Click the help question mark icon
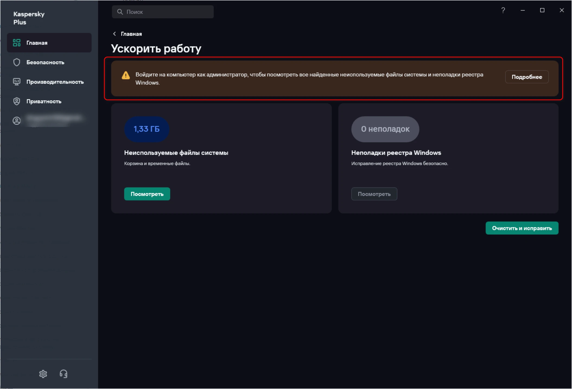 tap(503, 10)
